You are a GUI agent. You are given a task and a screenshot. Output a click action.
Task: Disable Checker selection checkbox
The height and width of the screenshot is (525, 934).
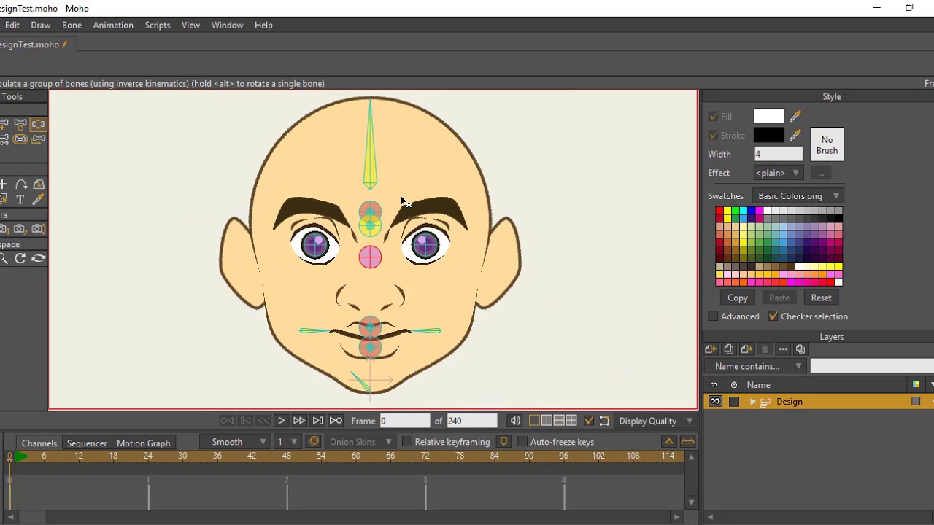click(773, 316)
